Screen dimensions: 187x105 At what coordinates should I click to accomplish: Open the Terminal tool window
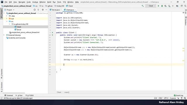click(8, 95)
